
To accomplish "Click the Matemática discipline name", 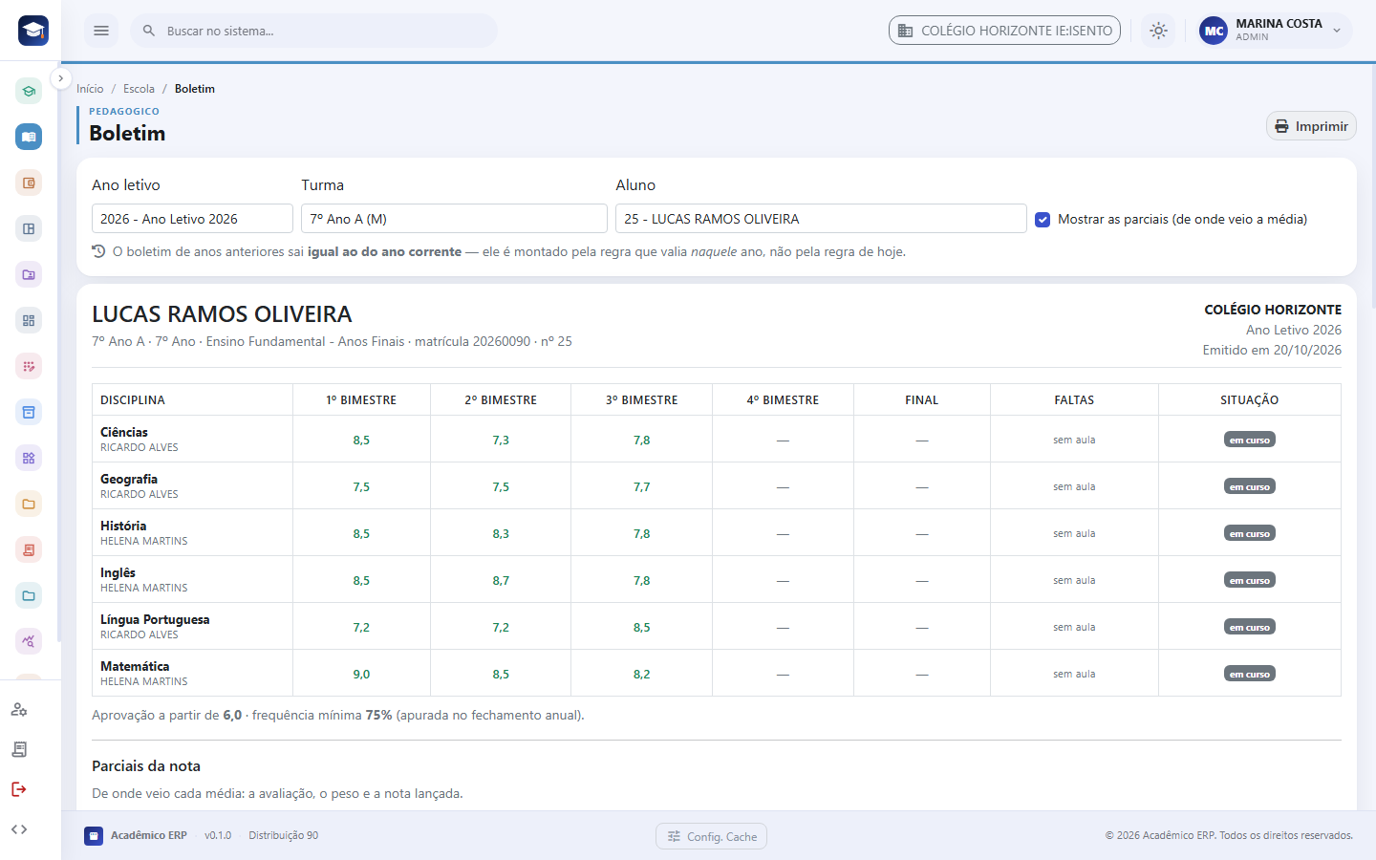I will click(135, 666).
